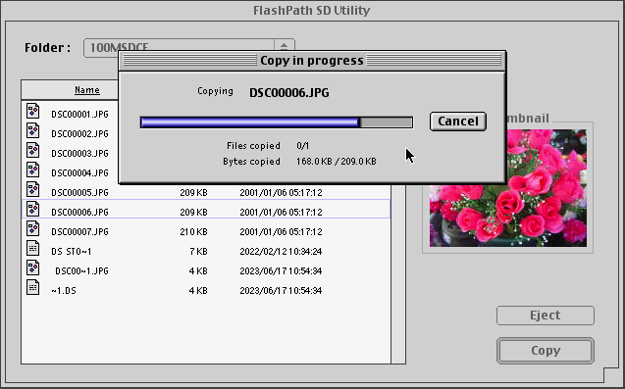Click the Copy in progress title bar
This screenshot has width=625, height=389.
point(312,61)
